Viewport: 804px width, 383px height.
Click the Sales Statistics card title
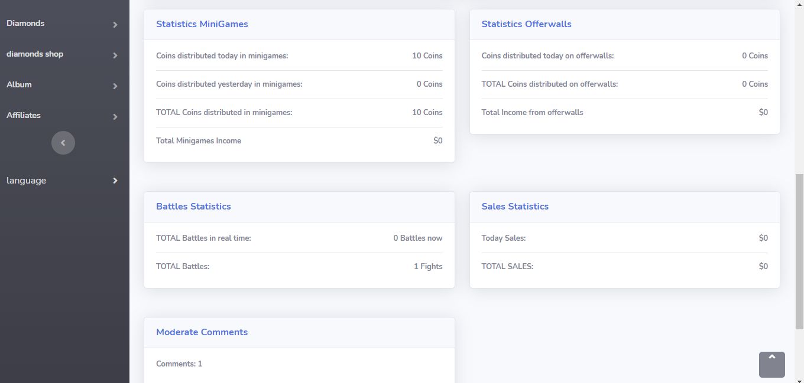[x=515, y=207]
